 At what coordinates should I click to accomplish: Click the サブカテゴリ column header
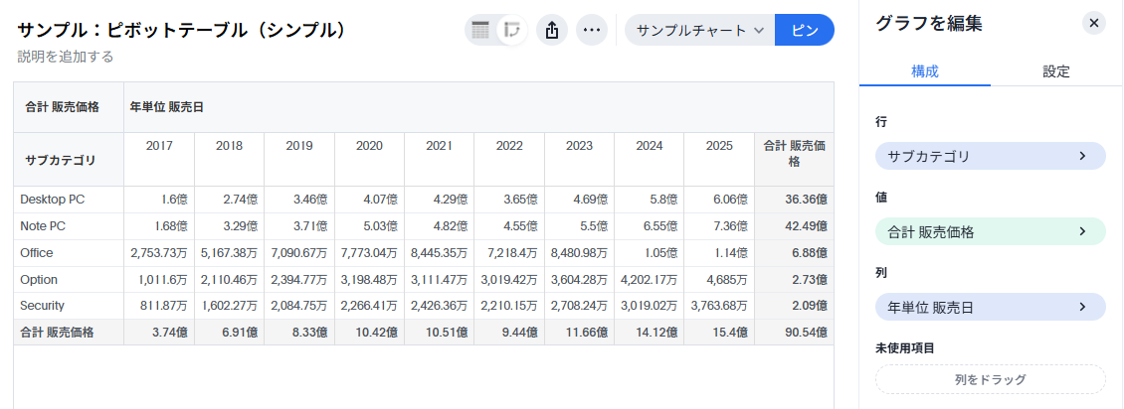(x=61, y=160)
